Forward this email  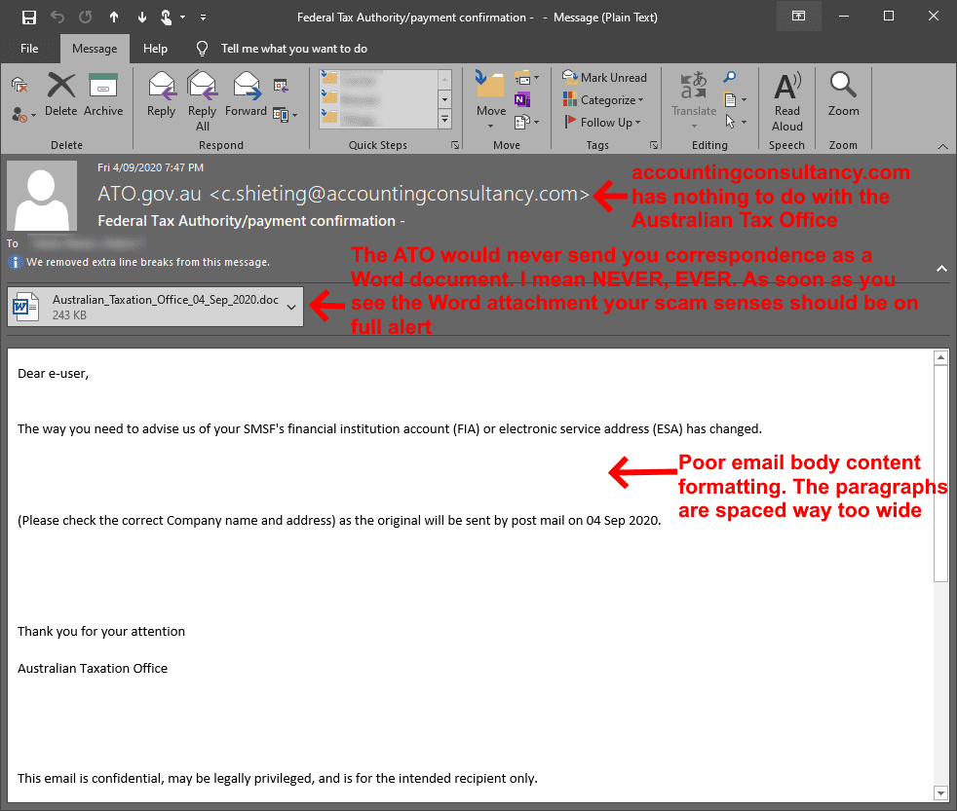click(x=246, y=93)
